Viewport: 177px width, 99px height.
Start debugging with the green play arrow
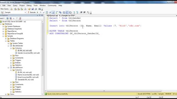(38, 12)
